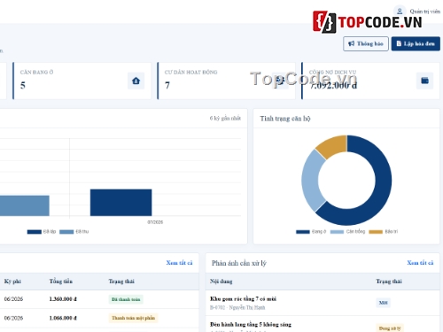Click the Căn đang ở value 5

click(23, 86)
